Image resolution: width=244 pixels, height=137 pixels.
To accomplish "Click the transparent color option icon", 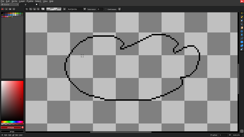I will [43, 9].
